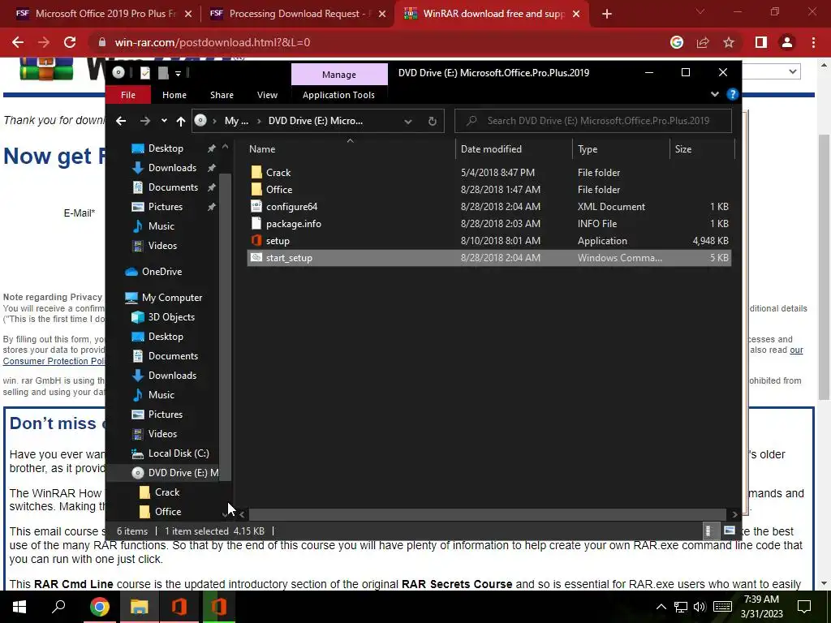831x623 pixels.
Task: Open the Application Tools tab
Action: click(x=338, y=95)
